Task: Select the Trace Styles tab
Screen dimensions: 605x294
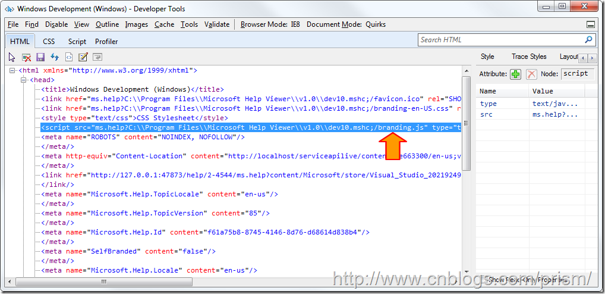Action: 529,57
